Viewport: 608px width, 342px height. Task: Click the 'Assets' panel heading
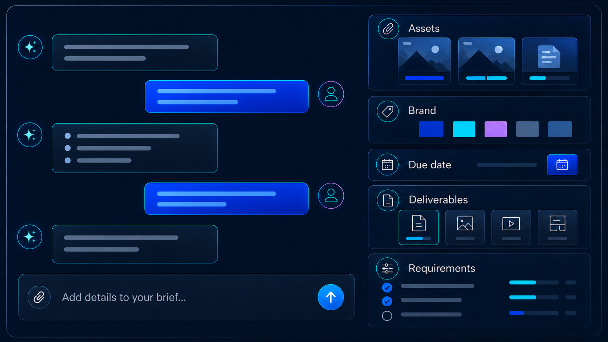pyautogui.click(x=424, y=28)
